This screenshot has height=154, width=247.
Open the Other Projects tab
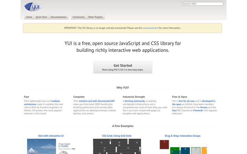95,17
